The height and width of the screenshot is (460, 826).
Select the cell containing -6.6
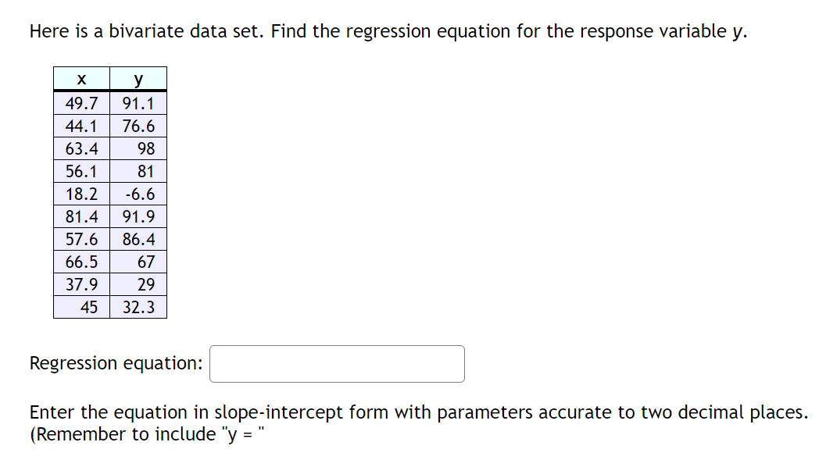138,194
